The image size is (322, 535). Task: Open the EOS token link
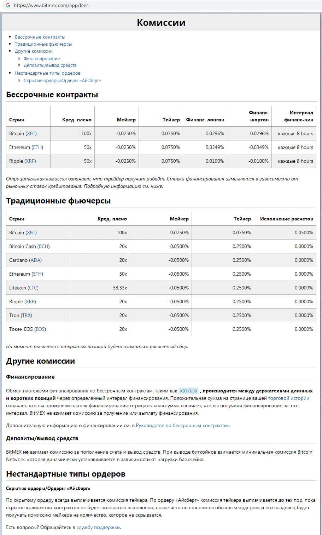click(x=40, y=329)
